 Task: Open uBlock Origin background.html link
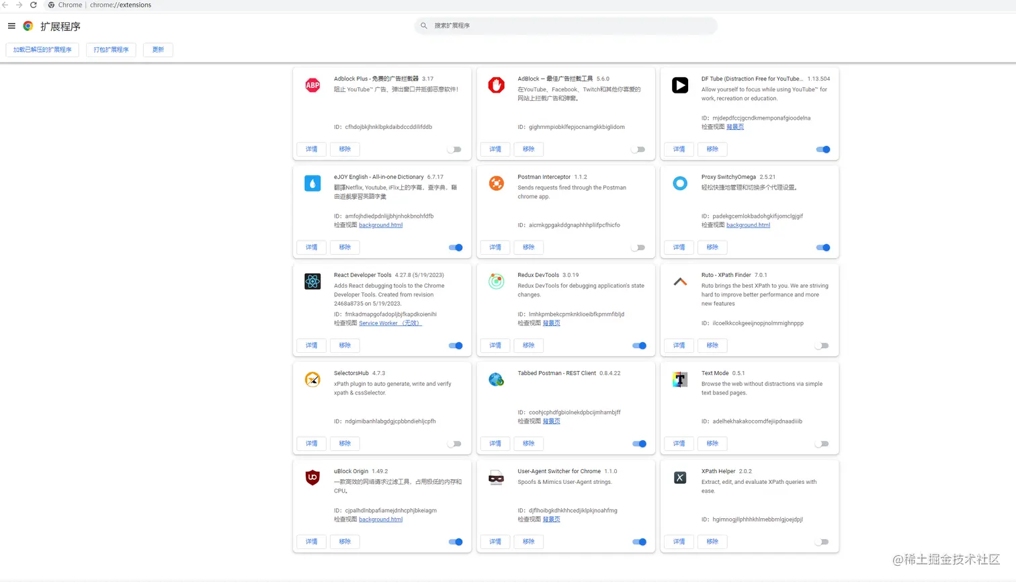(381, 519)
